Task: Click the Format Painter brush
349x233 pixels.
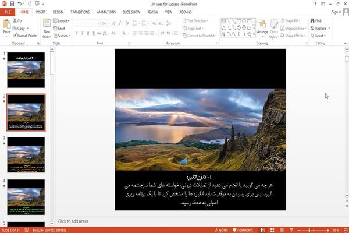Action: [25, 36]
